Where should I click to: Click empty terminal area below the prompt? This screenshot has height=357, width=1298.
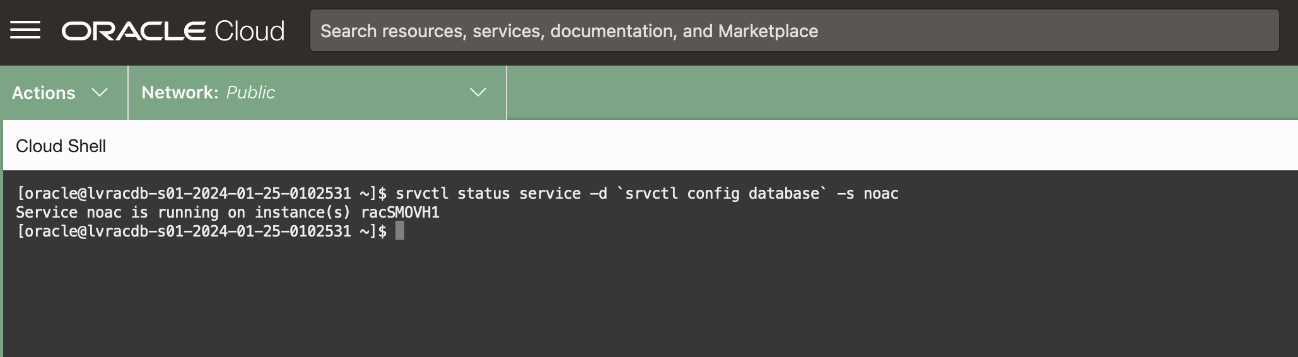point(631,296)
